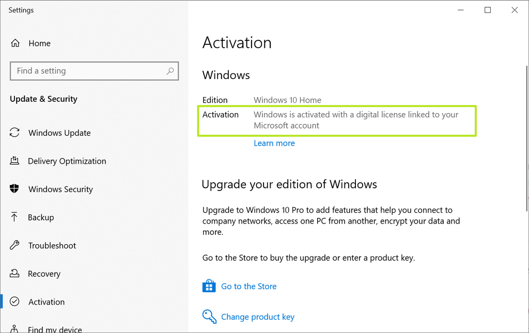Click Go to the Store link
Viewport: 529px width, 333px height.
tap(248, 286)
